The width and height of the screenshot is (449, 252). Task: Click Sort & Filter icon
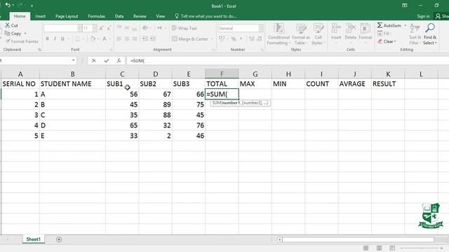[415, 34]
